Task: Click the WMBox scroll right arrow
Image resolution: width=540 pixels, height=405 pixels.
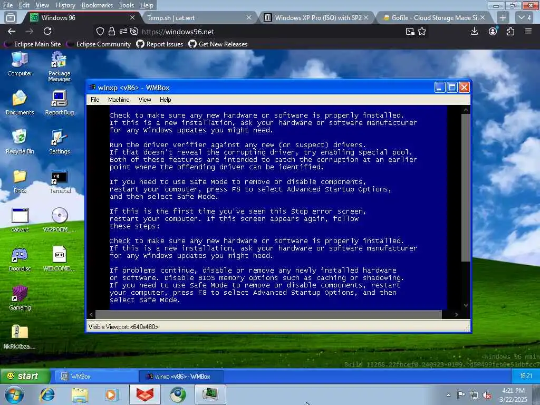Action: 456,314
